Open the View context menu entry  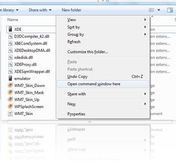(103, 20)
